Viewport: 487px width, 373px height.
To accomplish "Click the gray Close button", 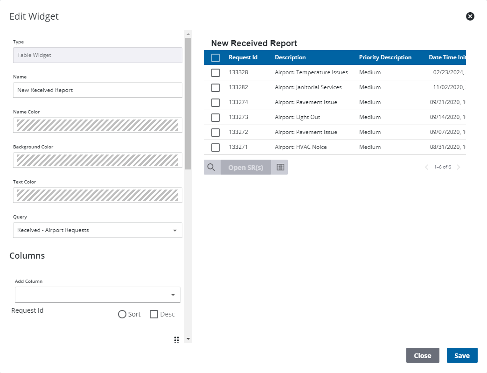I will (x=422, y=355).
